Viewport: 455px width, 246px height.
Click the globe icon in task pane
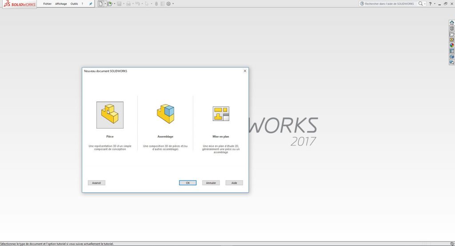coord(452,57)
